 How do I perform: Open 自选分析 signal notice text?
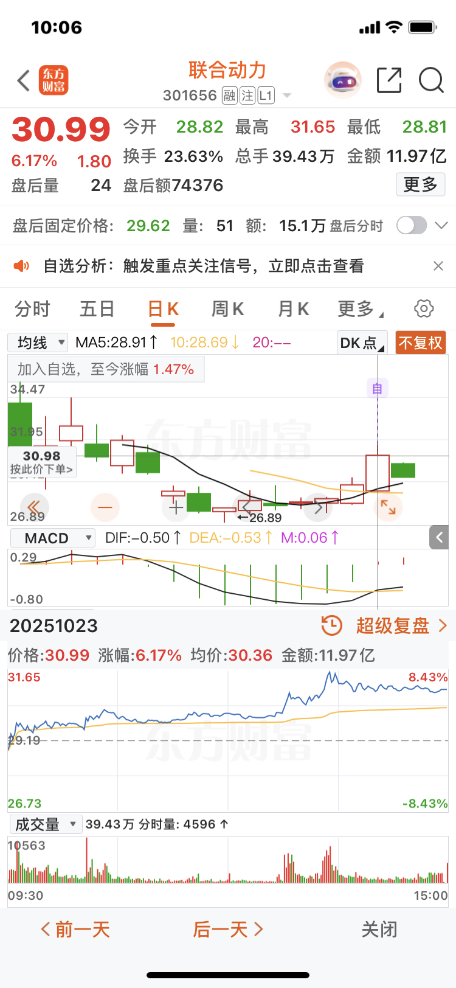click(204, 266)
